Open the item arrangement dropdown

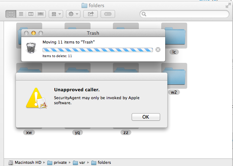click(56, 14)
